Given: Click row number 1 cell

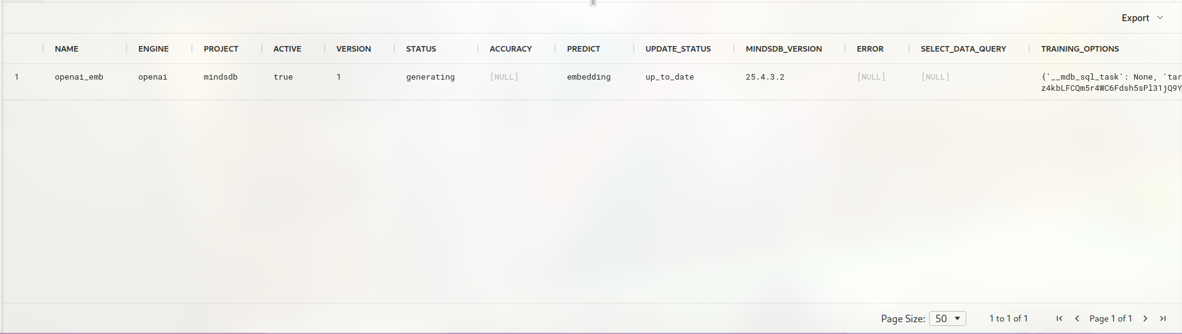Looking at the screenshot, I should (17, 77).
